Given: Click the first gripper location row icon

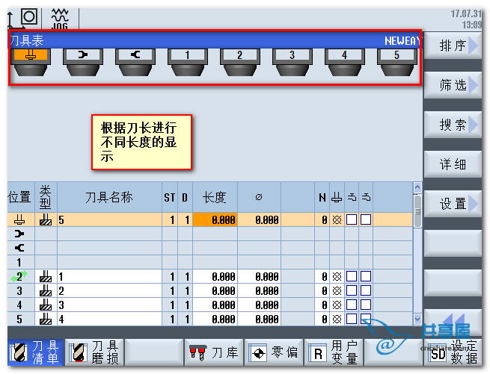Looking at the screenshot, I should tap(19, 234).
